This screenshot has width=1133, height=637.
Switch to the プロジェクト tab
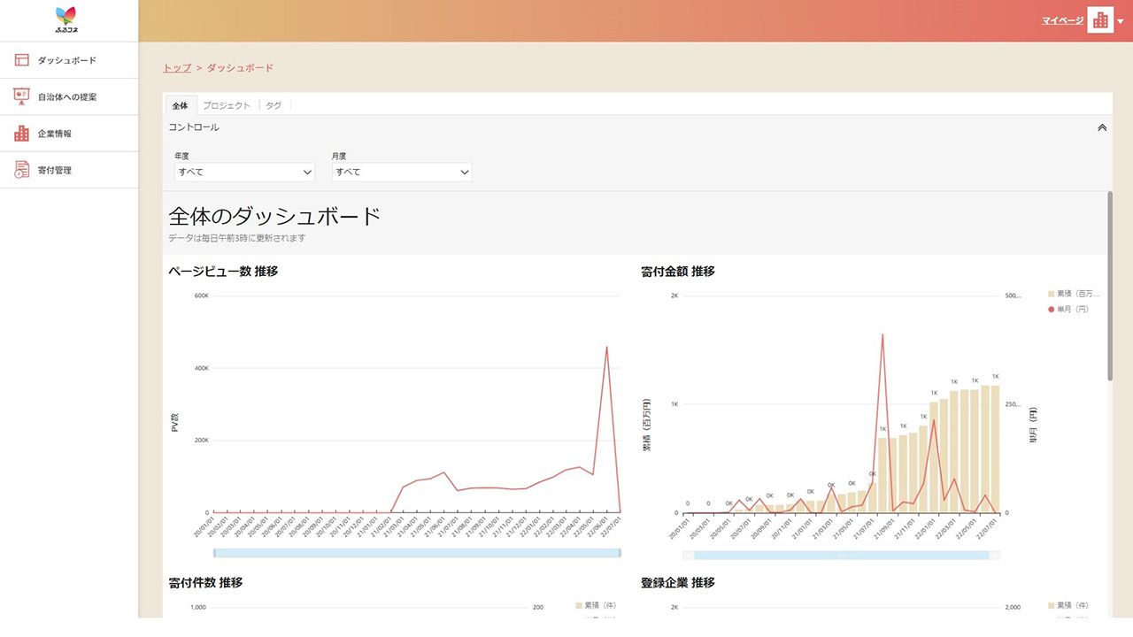tap(227, 105)
